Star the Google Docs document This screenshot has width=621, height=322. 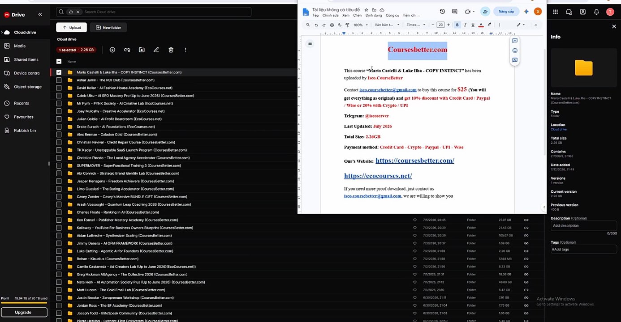(x=366, y=9)
